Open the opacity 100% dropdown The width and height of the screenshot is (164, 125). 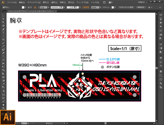pyautogui.click(x=100, y=7)
